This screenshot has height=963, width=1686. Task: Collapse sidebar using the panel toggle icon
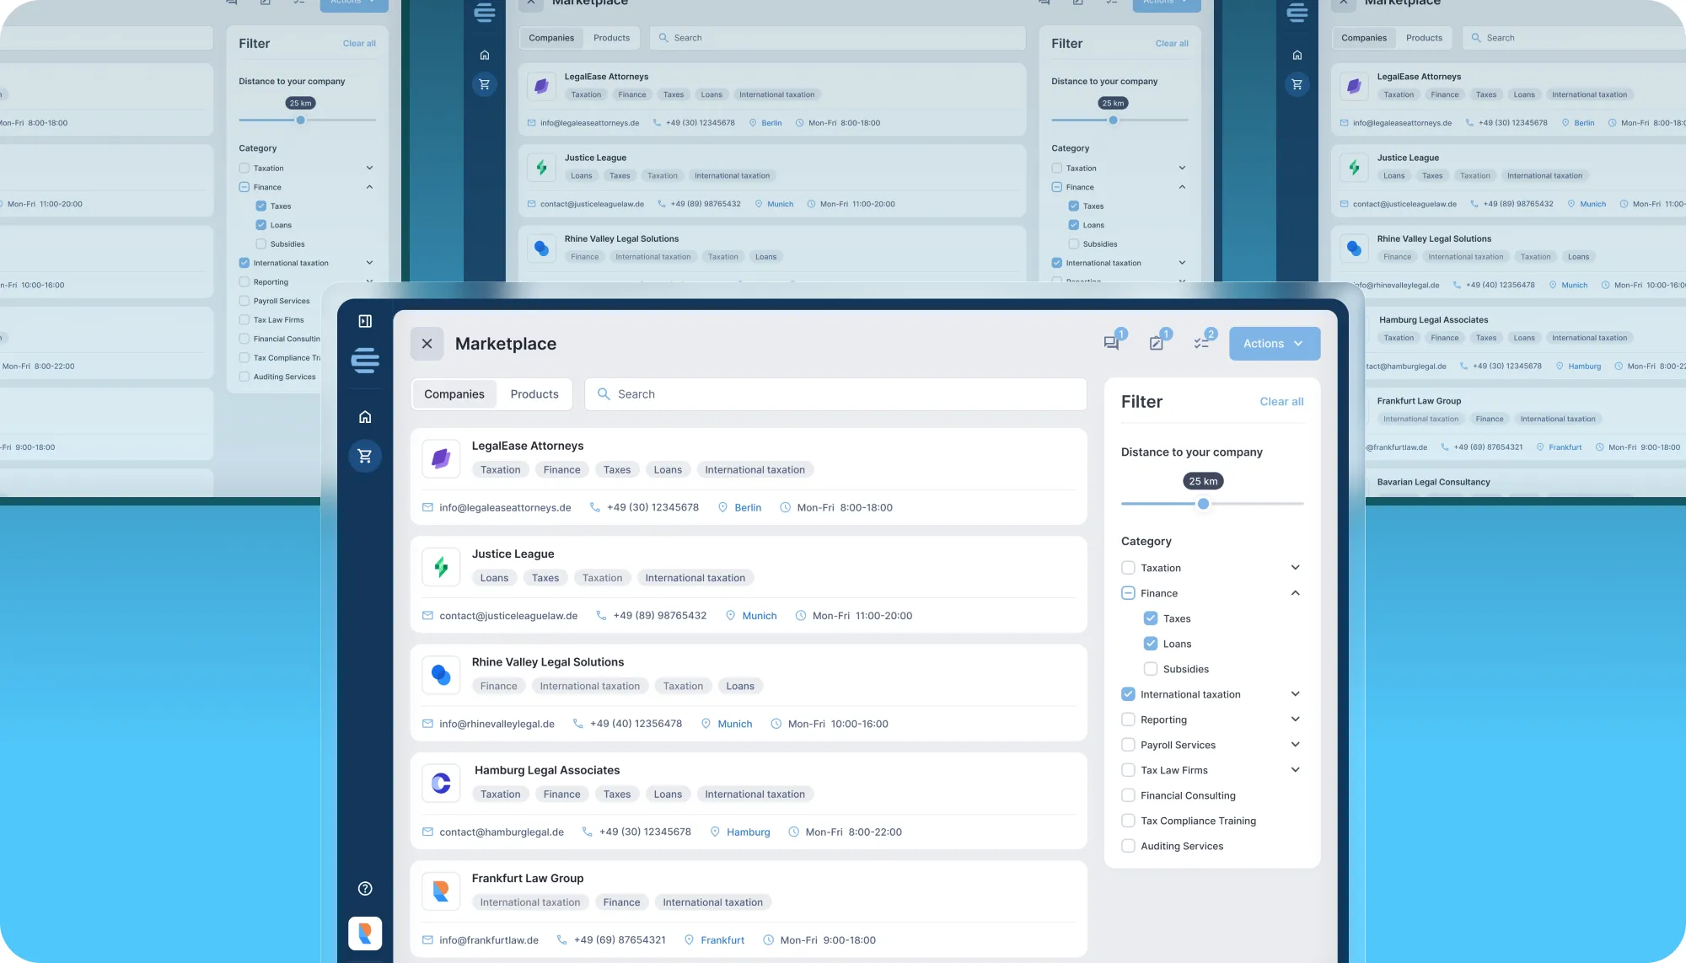pyautogui.click(x=365, y=321)
